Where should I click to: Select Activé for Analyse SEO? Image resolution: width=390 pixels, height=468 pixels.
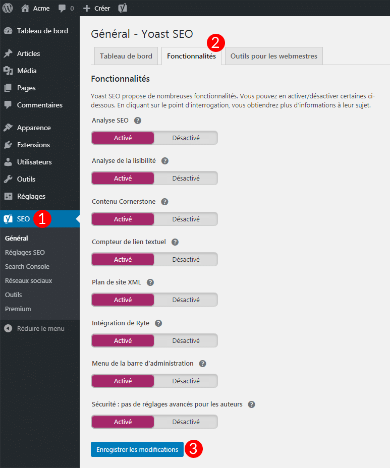123,138
